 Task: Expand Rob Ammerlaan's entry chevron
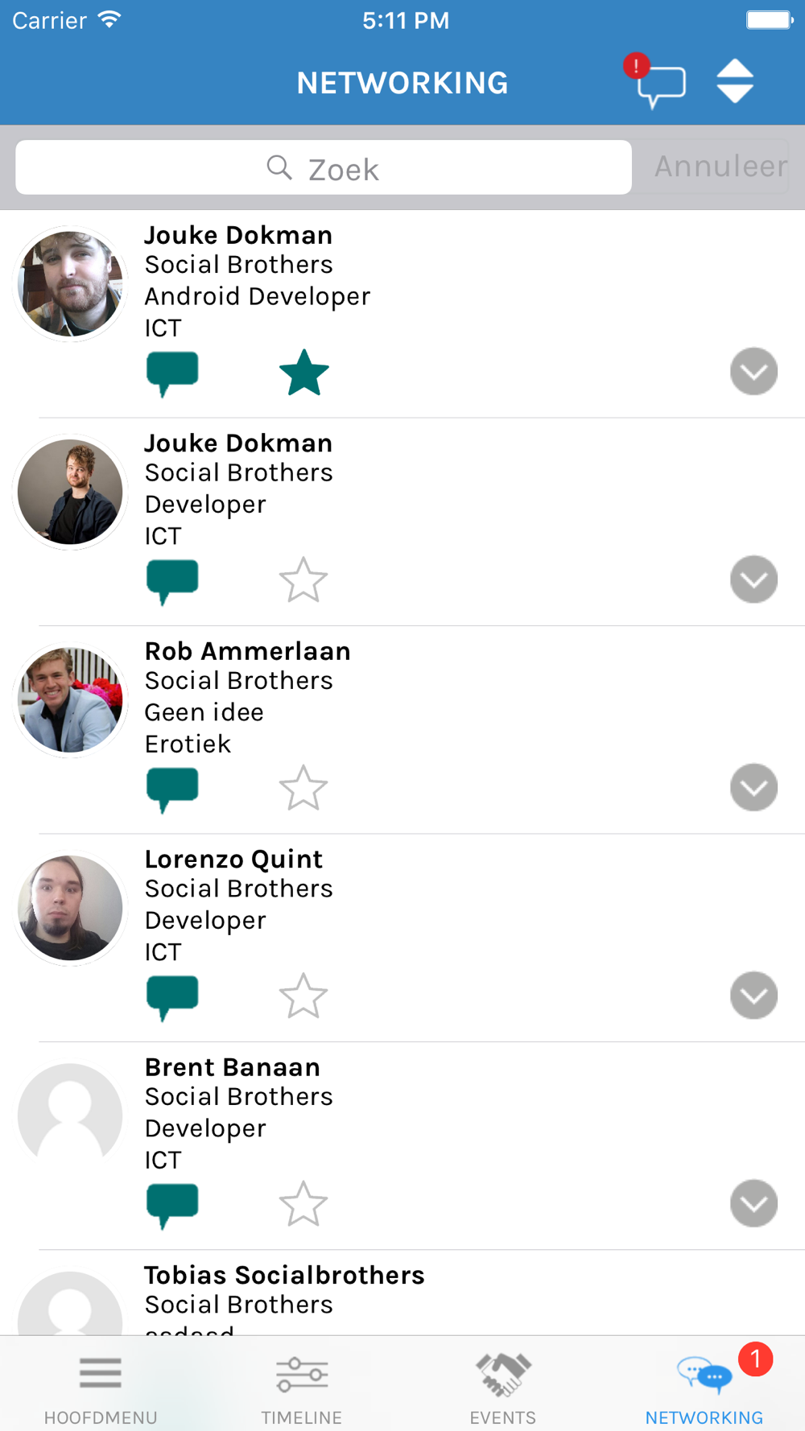[754, 787]
